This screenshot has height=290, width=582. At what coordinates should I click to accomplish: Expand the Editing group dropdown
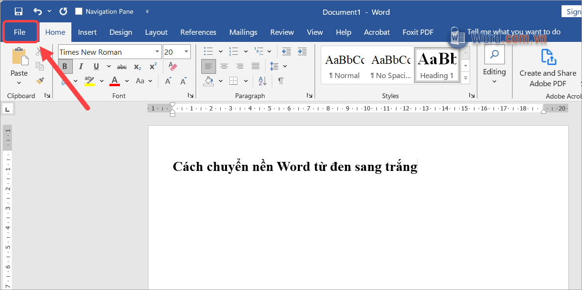pyautogui.click(x=494, y=81)
